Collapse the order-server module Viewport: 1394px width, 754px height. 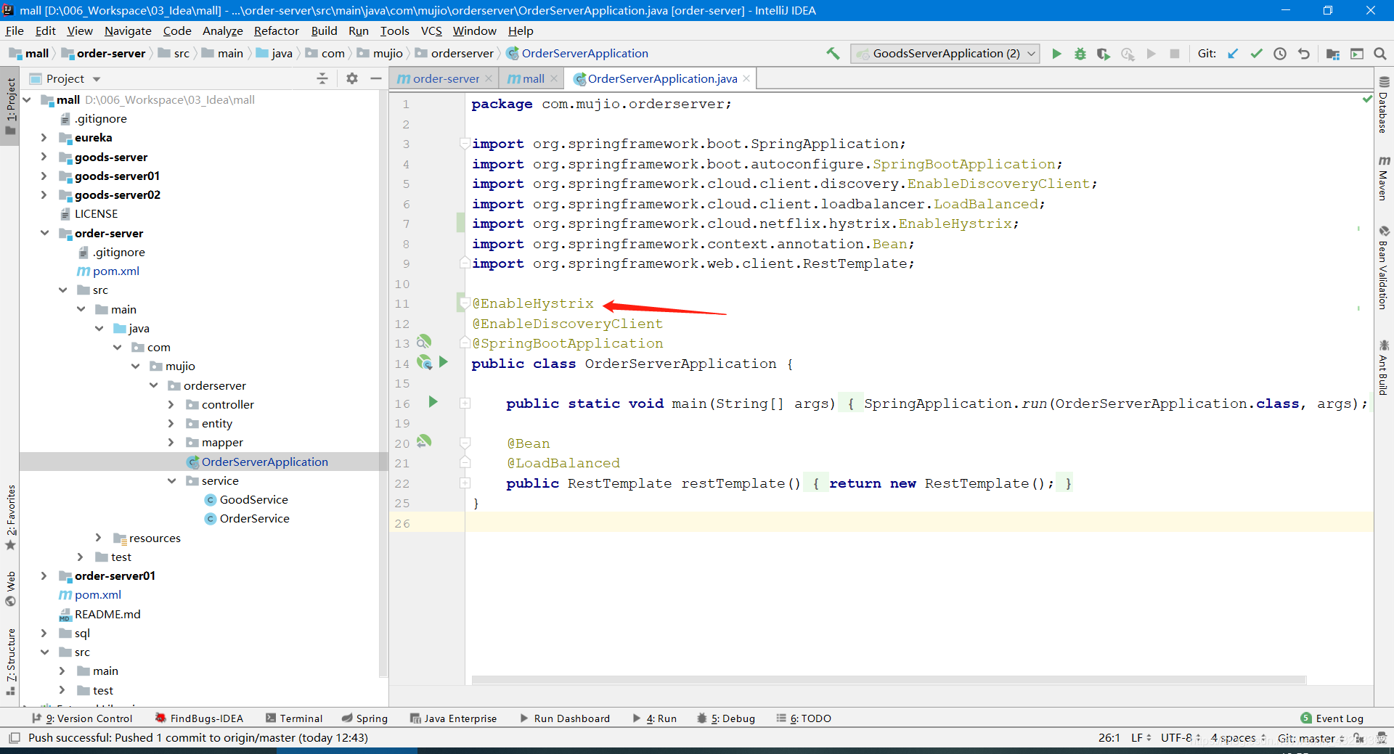(x=44, y=233)
